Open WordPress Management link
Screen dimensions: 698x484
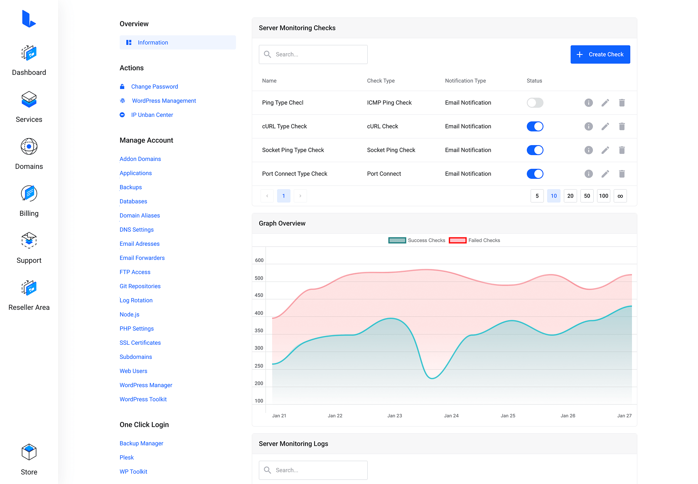tap(164, 101)
